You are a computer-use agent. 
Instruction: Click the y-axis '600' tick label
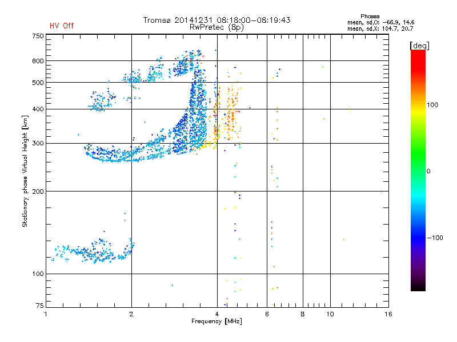click(x=38, y=61)
